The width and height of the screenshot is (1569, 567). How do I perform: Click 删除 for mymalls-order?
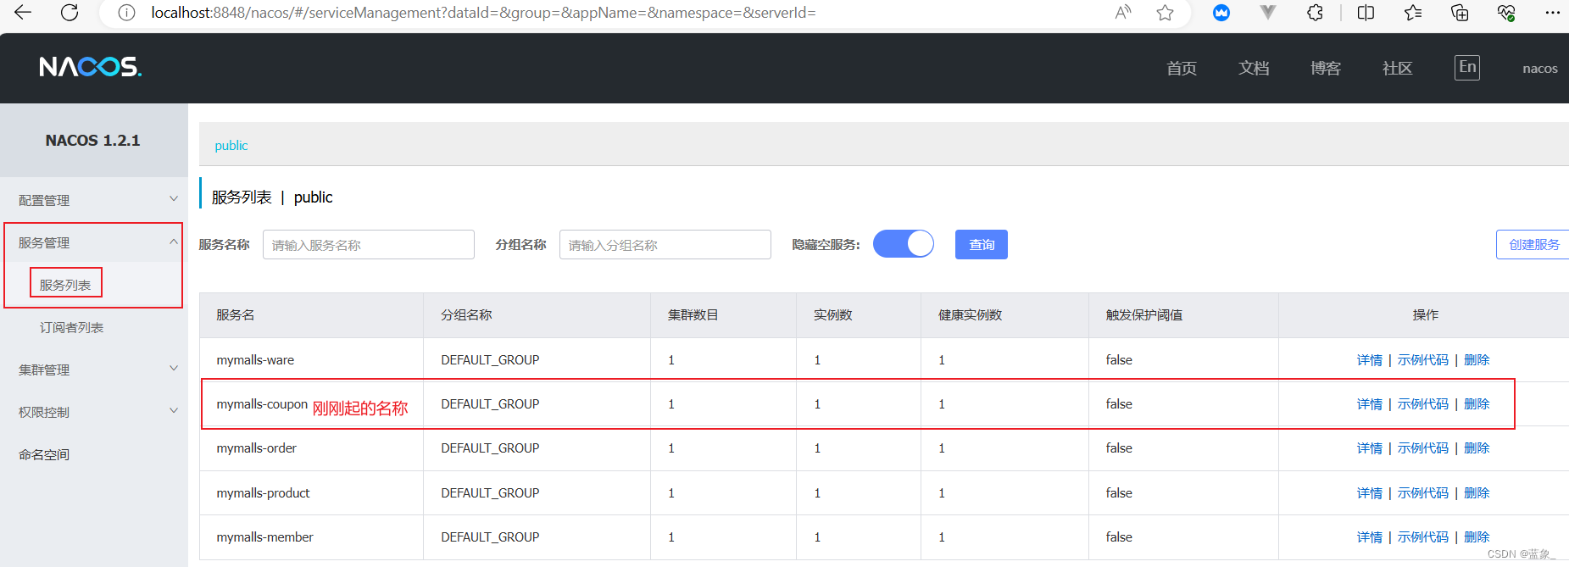[x=1477, y=448]
